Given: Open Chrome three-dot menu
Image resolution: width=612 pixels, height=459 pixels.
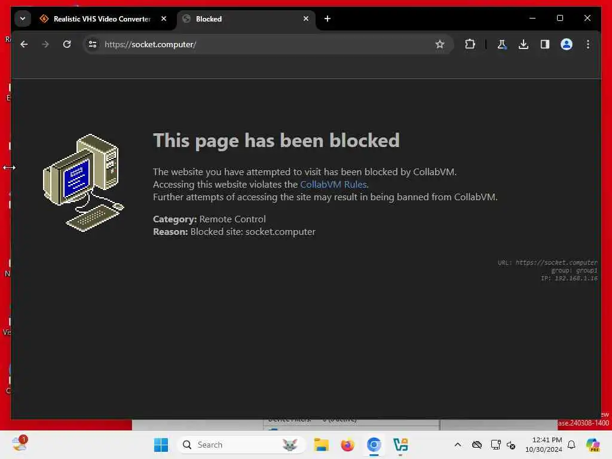Looking at the screenshot, I should coord(588,44).
